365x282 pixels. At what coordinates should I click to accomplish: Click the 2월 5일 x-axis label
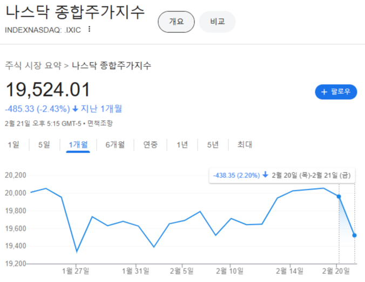click(x=181, y=271)
